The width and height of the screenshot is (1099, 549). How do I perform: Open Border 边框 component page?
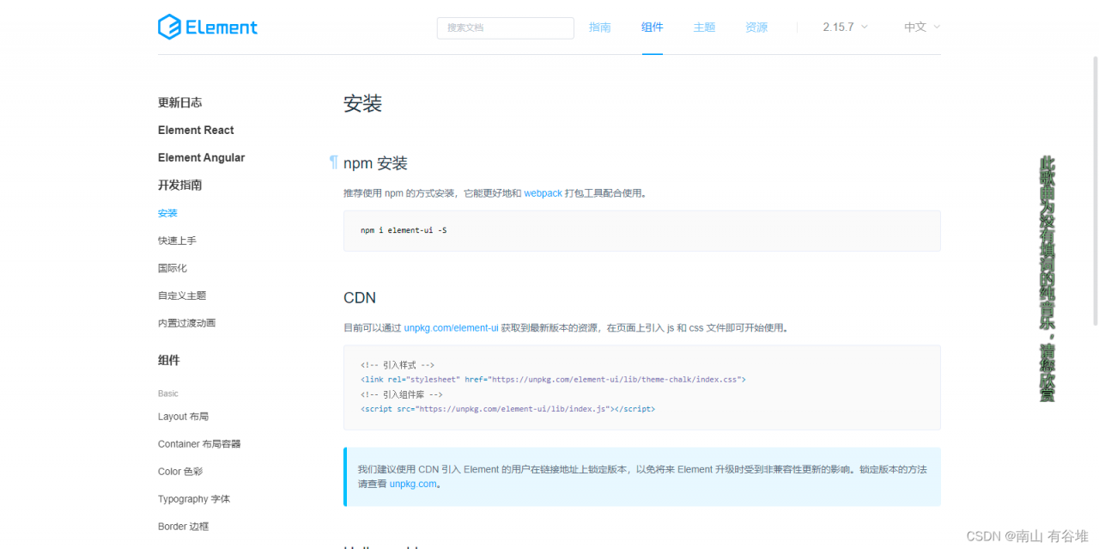coord(184,527)
